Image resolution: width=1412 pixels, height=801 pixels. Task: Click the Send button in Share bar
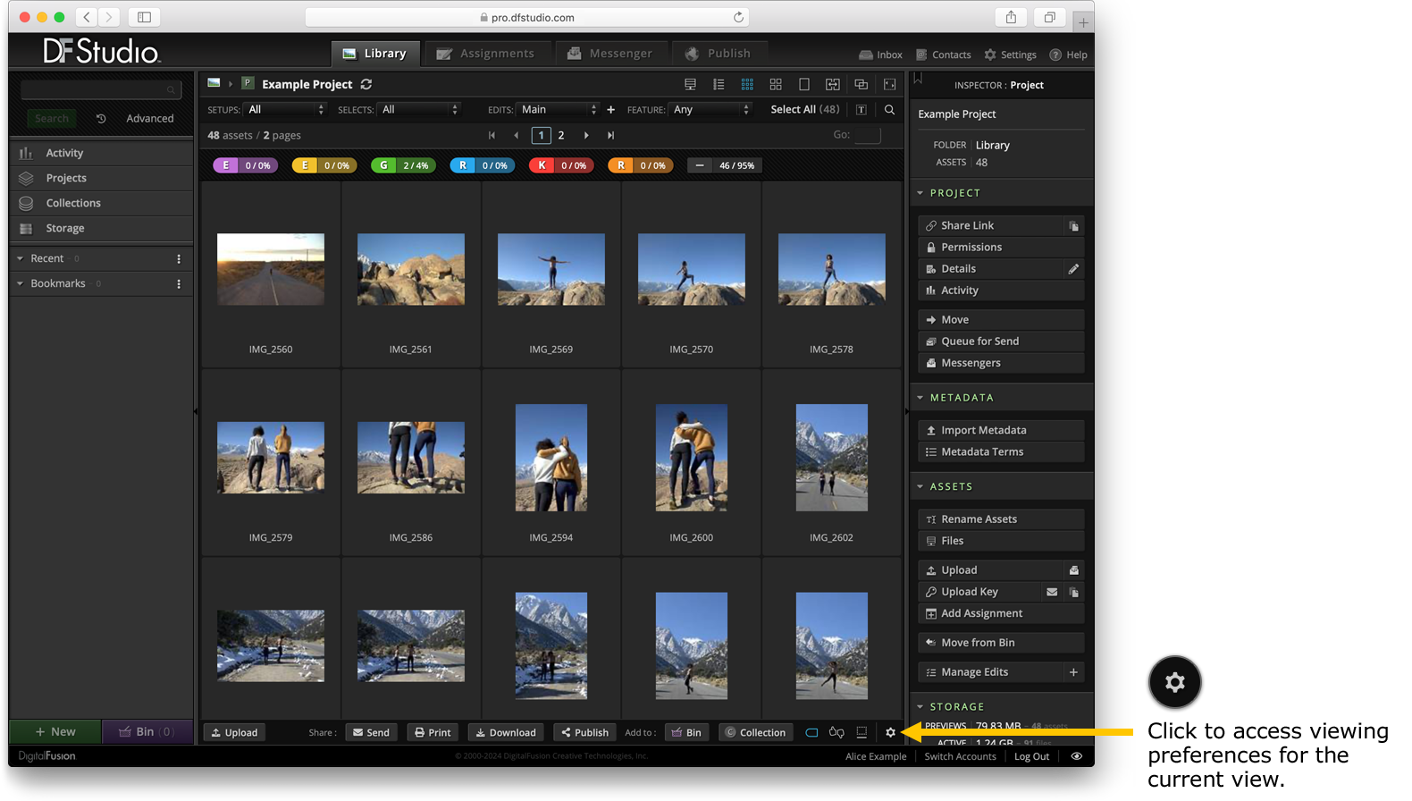click(x=371, y=732)
